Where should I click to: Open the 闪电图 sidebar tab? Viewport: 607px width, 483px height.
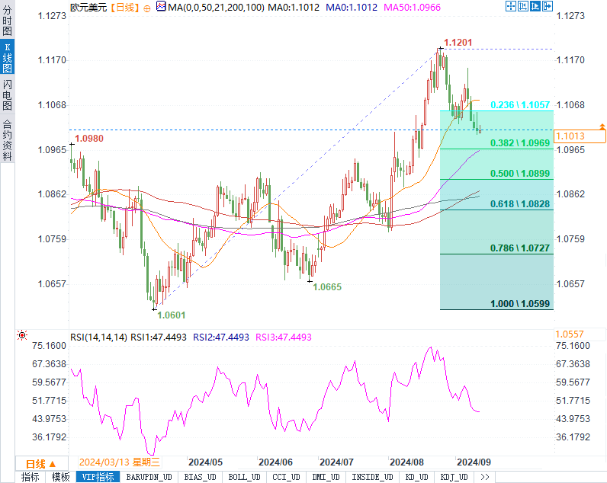click(x=8, y=94)
